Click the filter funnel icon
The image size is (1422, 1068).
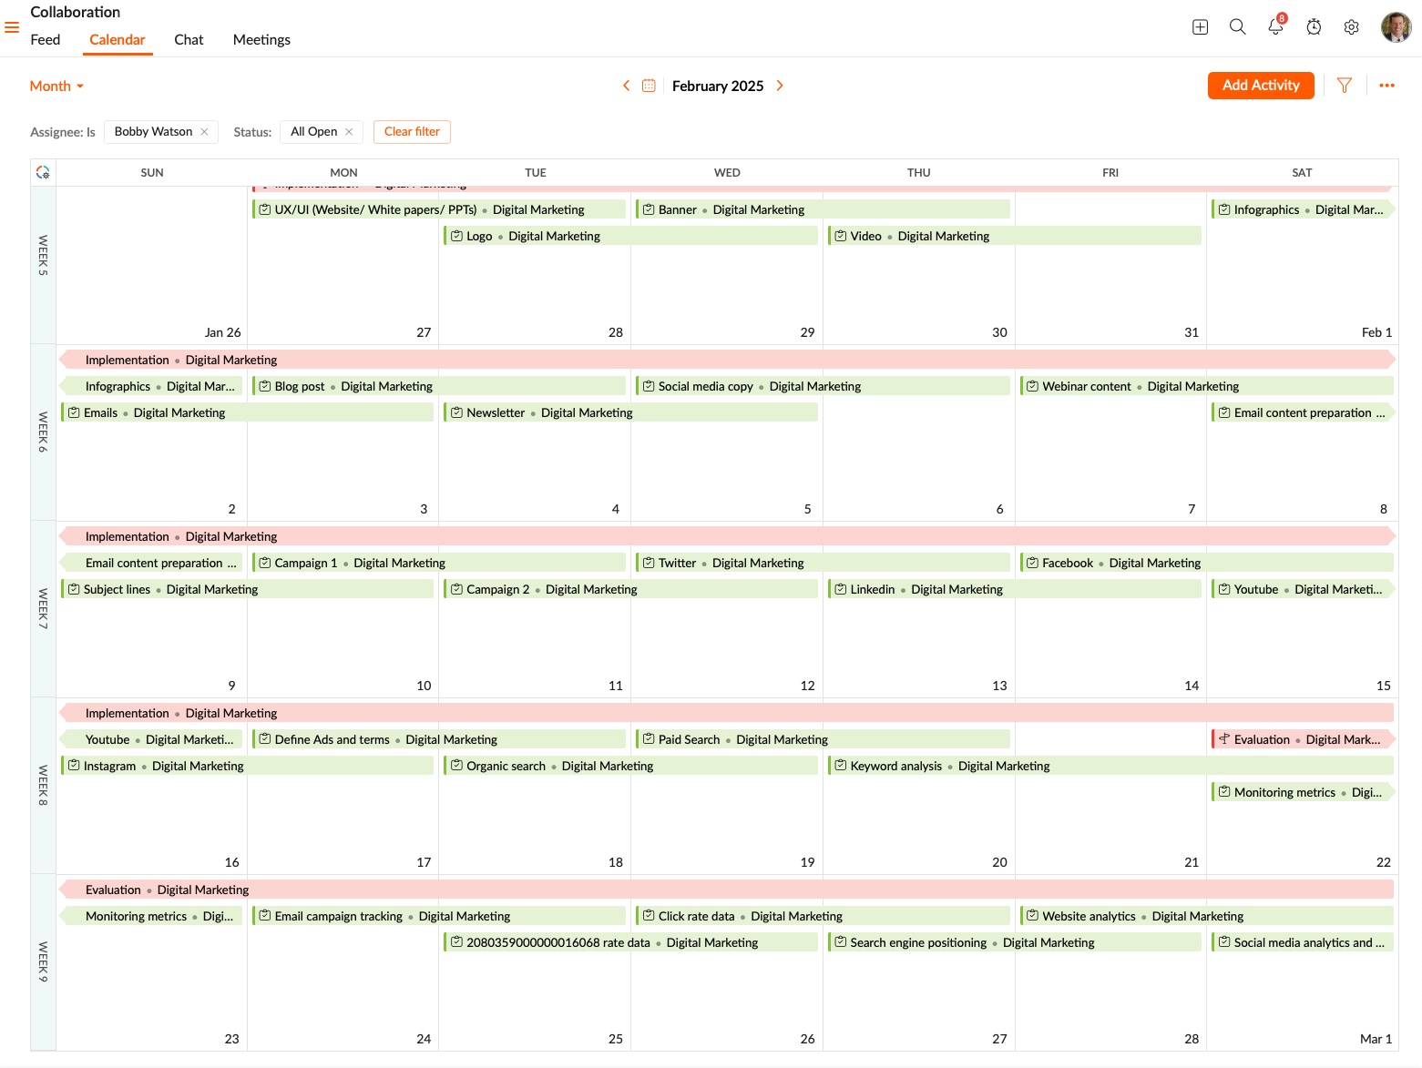point(1344,85)
